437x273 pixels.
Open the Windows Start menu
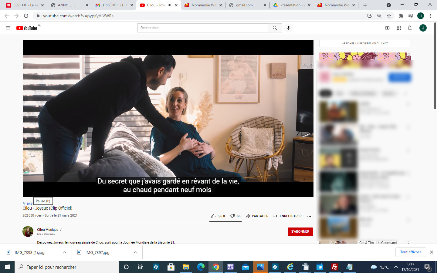coord(7,267)
